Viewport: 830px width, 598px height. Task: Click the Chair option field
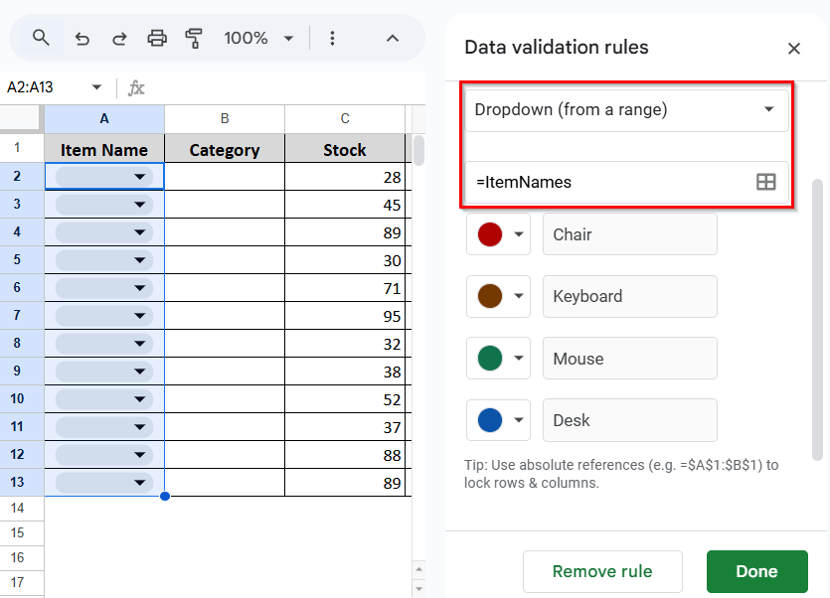coord(630,234)
